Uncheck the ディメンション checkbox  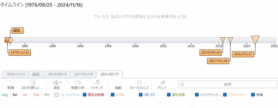click(x=225, y=95)
